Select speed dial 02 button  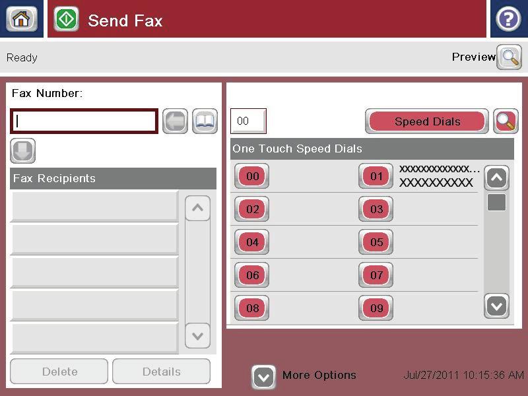coord(252,209)
